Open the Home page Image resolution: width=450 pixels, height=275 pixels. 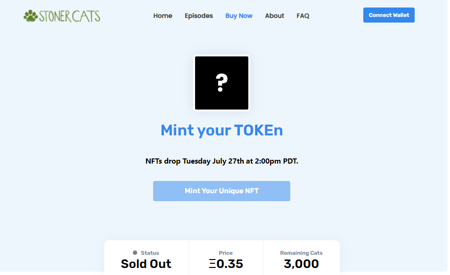pyautogui.click(x=163, y=16)
